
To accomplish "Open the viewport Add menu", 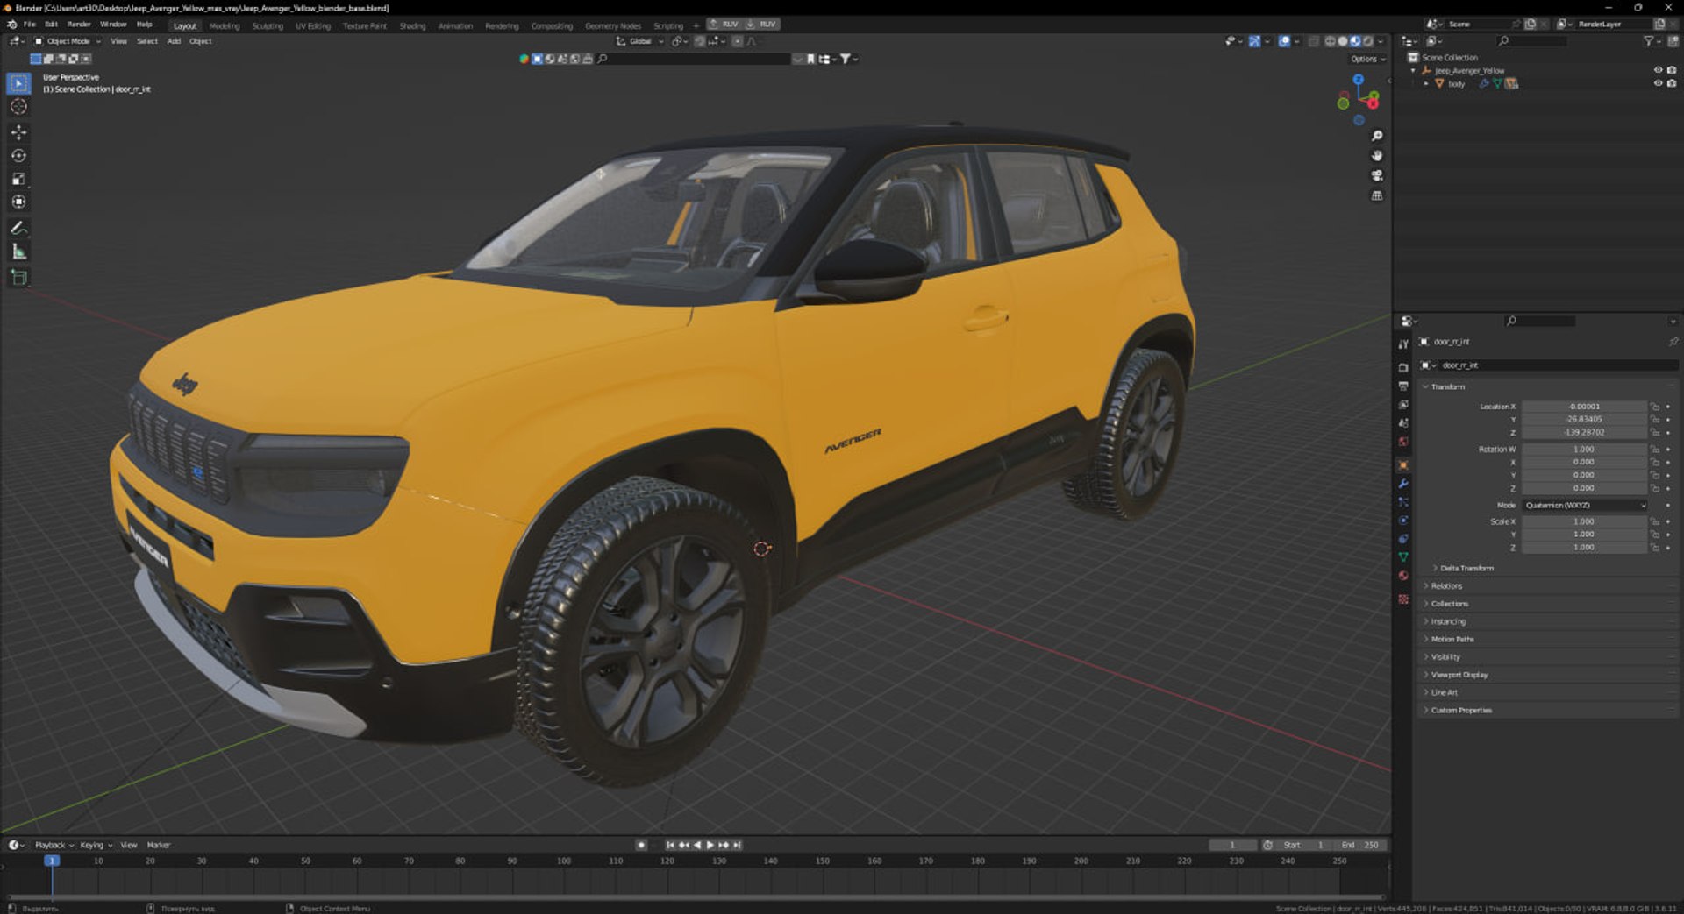I will (x=174, y=41).
